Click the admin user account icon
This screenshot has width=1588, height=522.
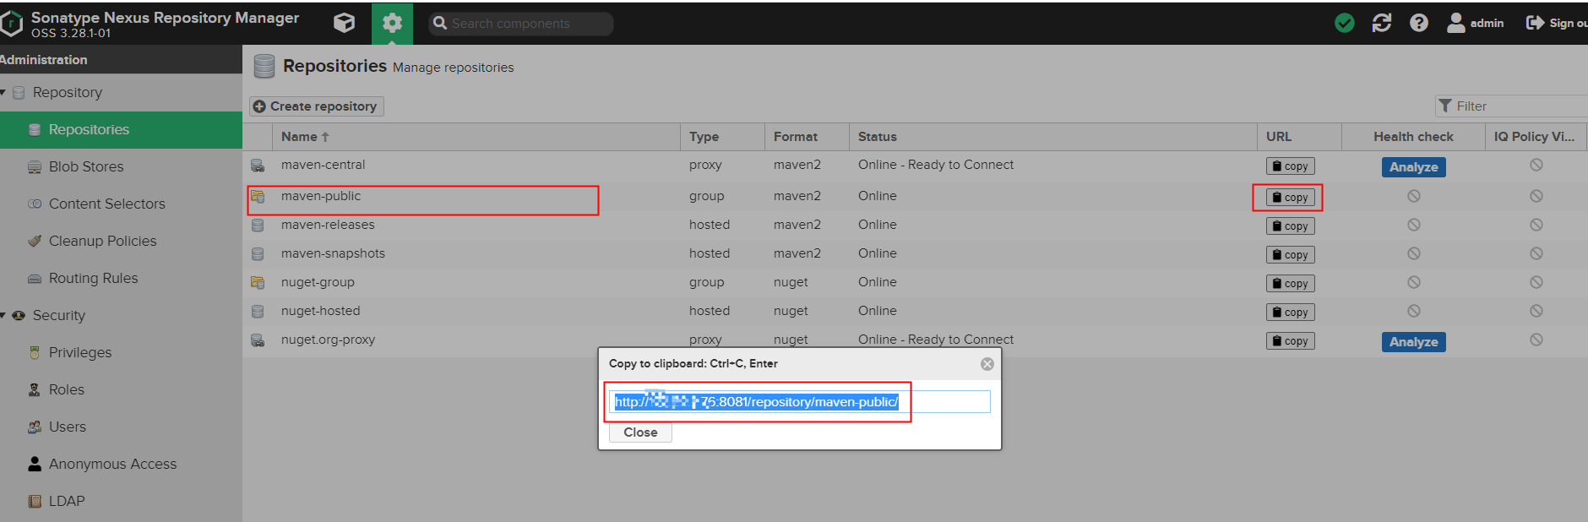click(1455, 23)
